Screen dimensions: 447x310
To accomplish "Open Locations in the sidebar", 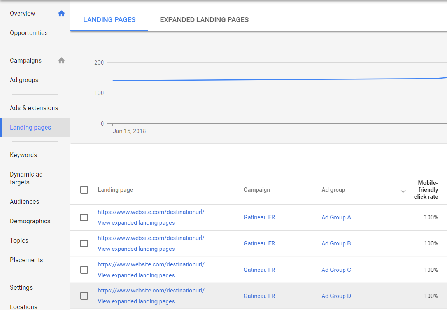I will tap(23, 307).
